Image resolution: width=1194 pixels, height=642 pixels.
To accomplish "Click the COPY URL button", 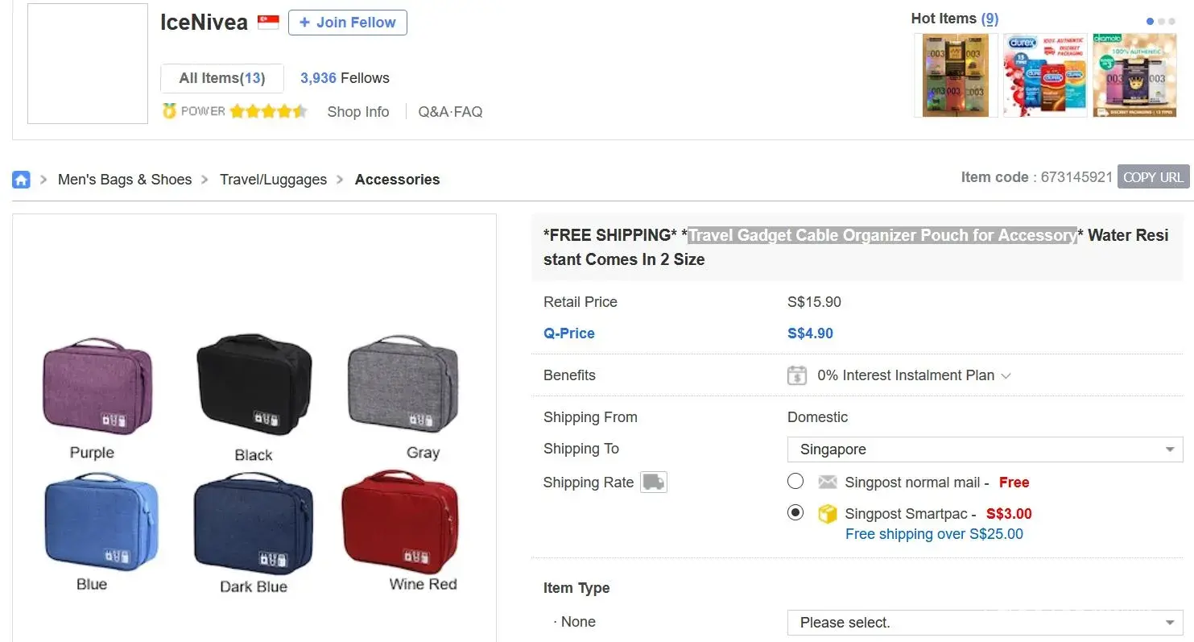I will point(1153,177).
